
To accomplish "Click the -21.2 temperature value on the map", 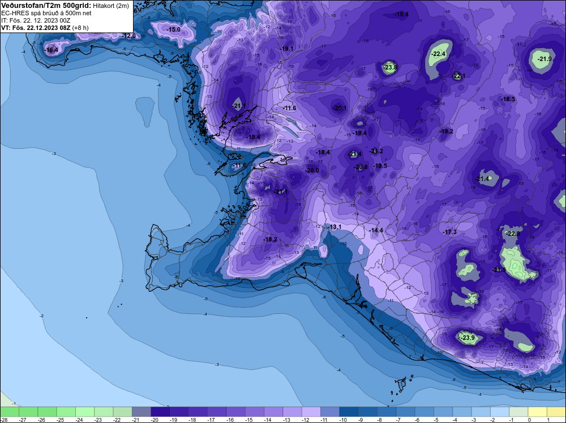I will (x=376, y=151).
